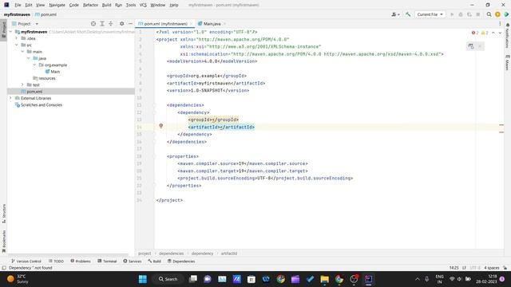The width and height of the screenshot is (511, 287).
Task: Open File Explorer from taskbar
Action: click(325, 279)
